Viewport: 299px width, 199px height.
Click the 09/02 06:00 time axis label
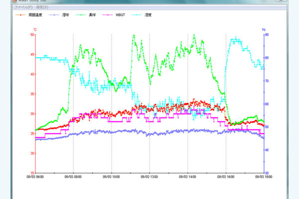(35, 177)
